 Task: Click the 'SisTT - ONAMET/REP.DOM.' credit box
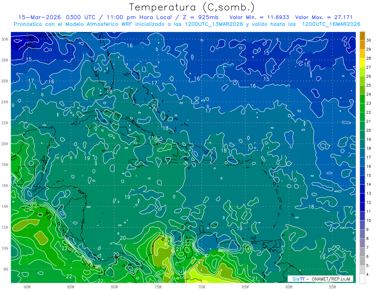pyautogui.click(x=321, y=279)
